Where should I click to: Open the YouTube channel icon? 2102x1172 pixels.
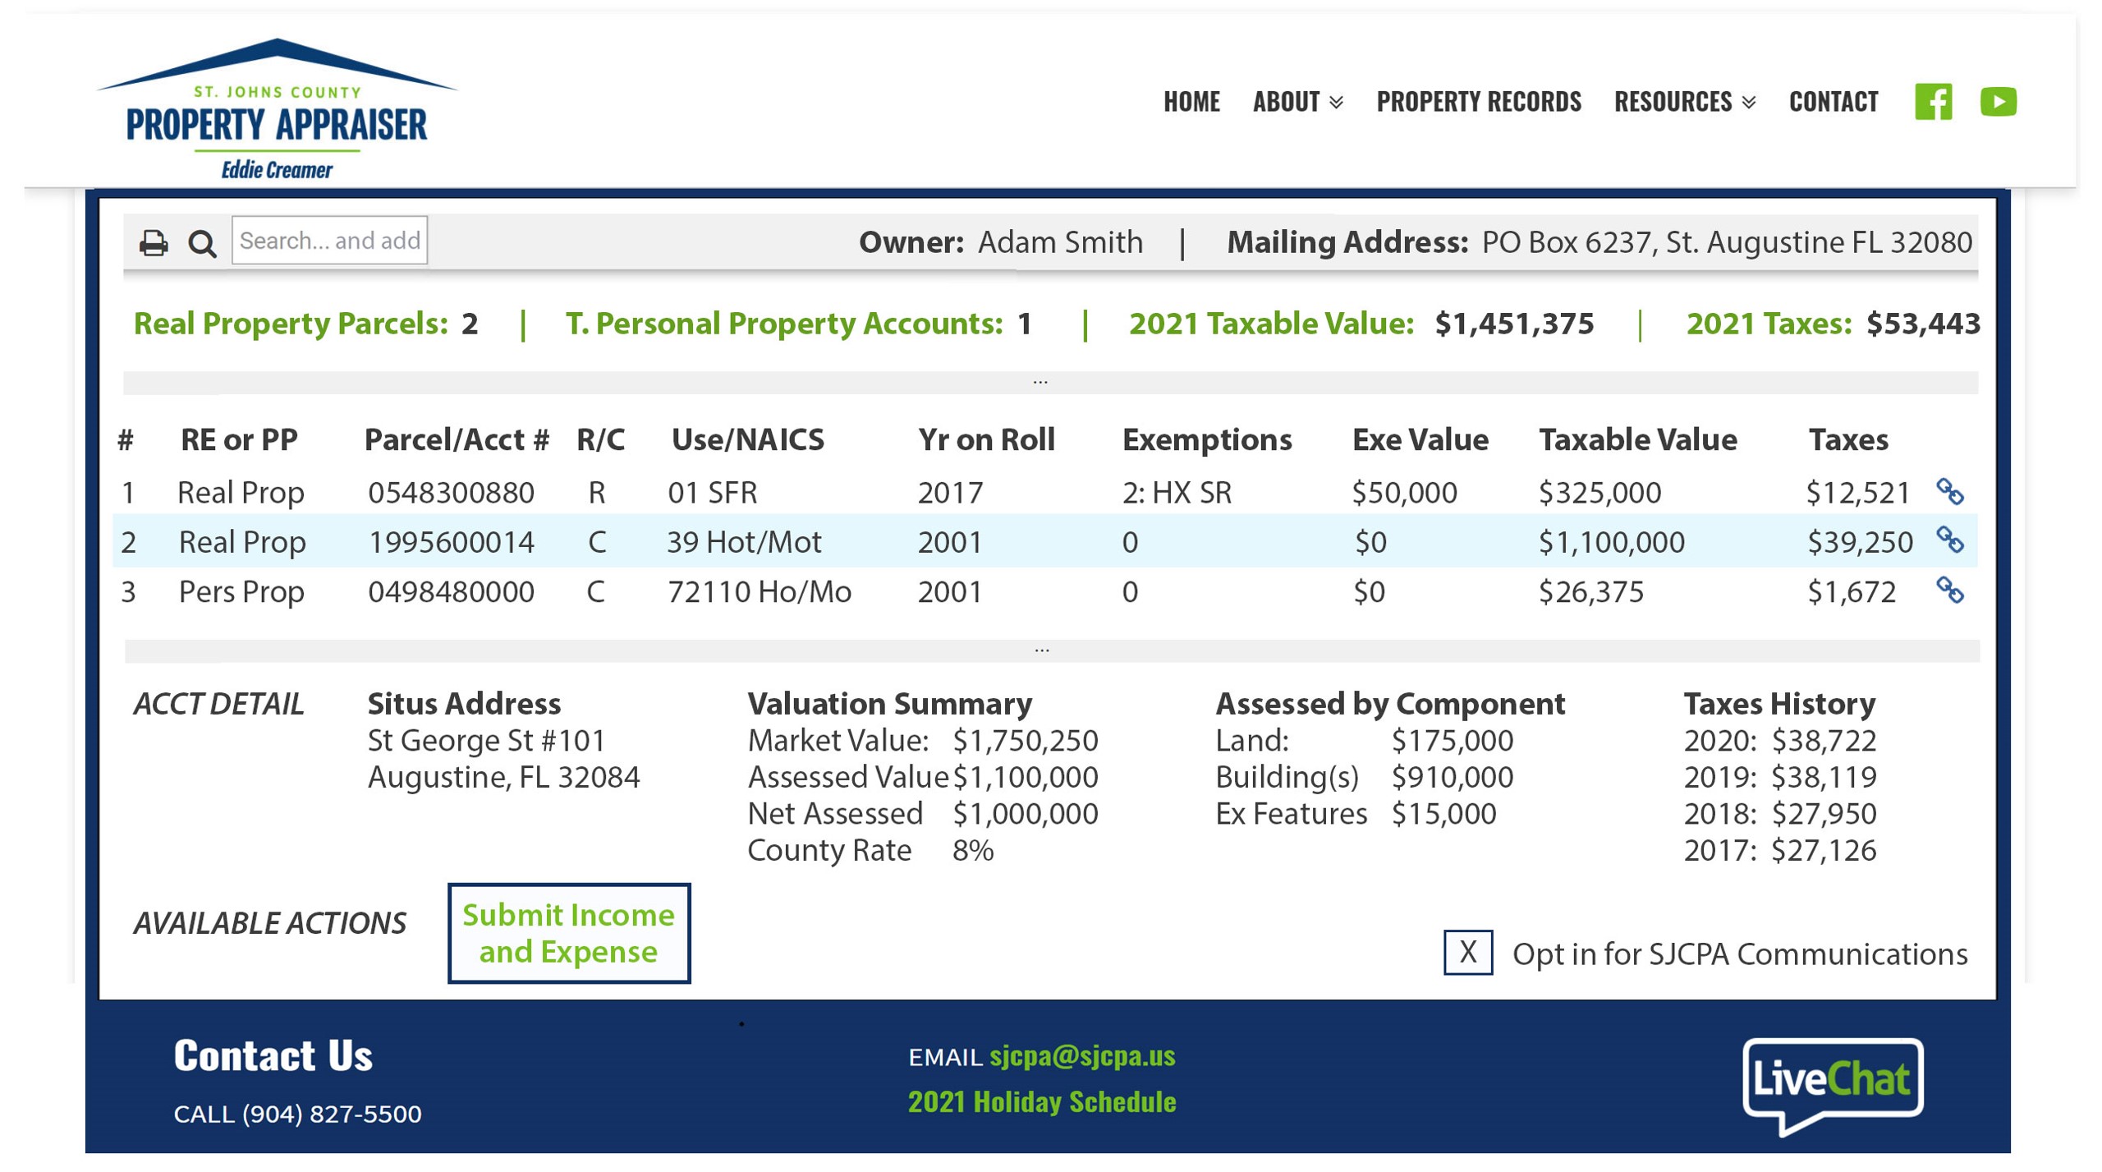coord(1997,102)
